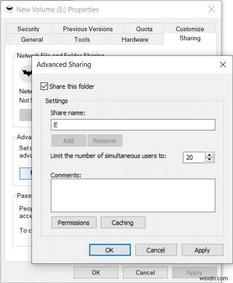
Task: Click the simultaneous users number field
Action: (194, 158)
